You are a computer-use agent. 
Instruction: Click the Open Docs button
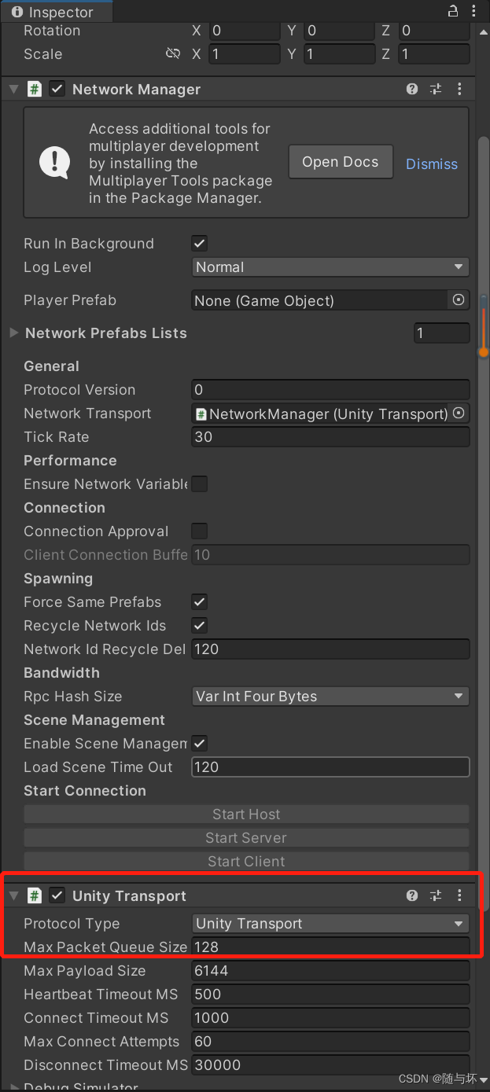(341, 161)
